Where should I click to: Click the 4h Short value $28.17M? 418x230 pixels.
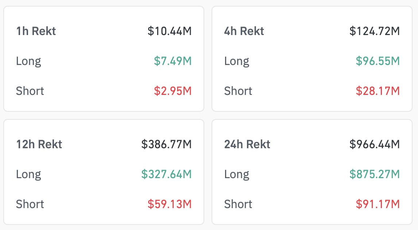(x=378, y=91)
